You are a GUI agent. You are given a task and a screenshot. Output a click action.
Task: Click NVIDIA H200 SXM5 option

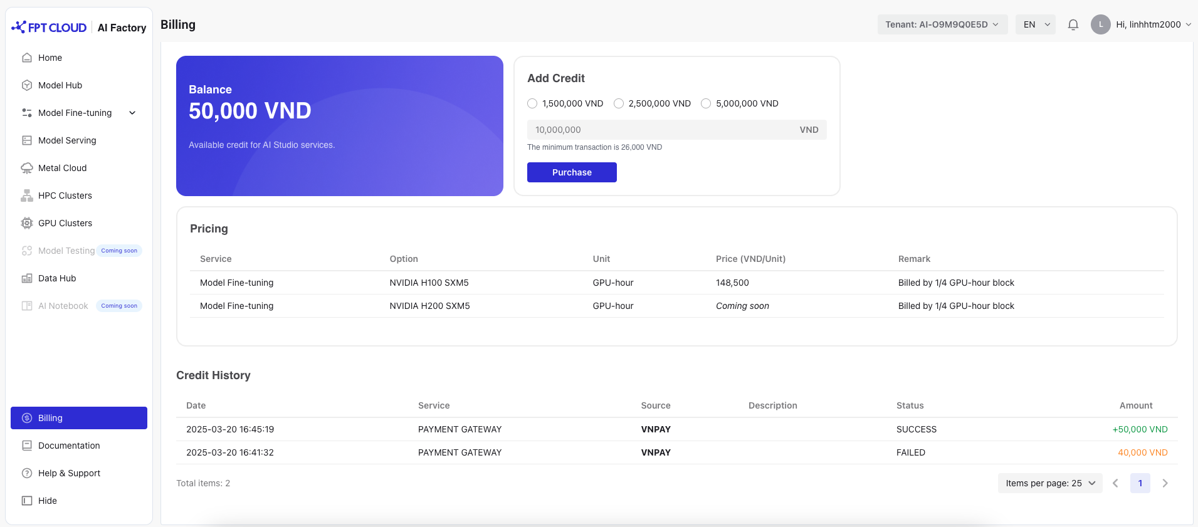pyautogui.click(x=429, y=306)
